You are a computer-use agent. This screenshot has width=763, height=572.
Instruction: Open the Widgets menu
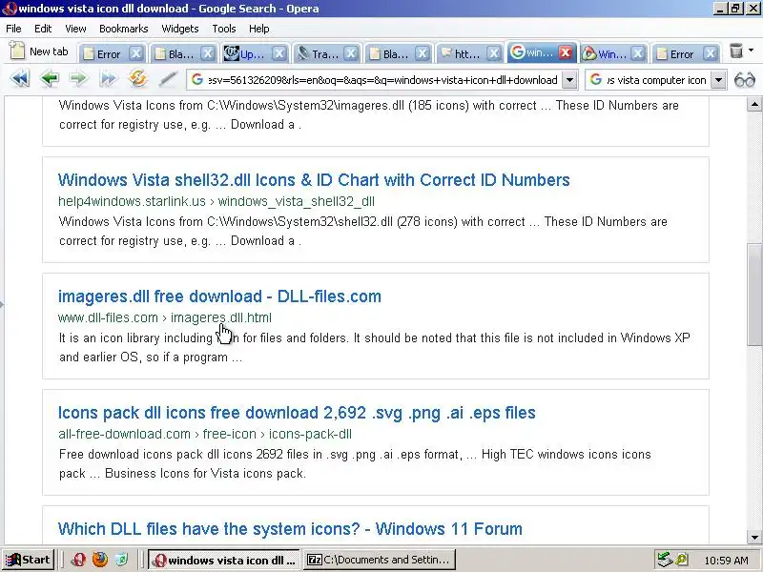pos(180,29)
